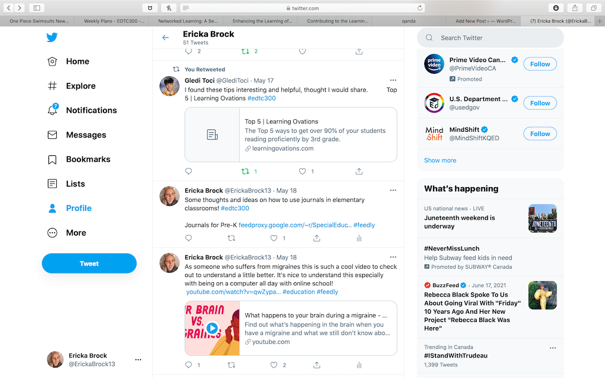Open the Gledi Toci tweet options menu
The image size is (605, 378).
coord(393,80)
